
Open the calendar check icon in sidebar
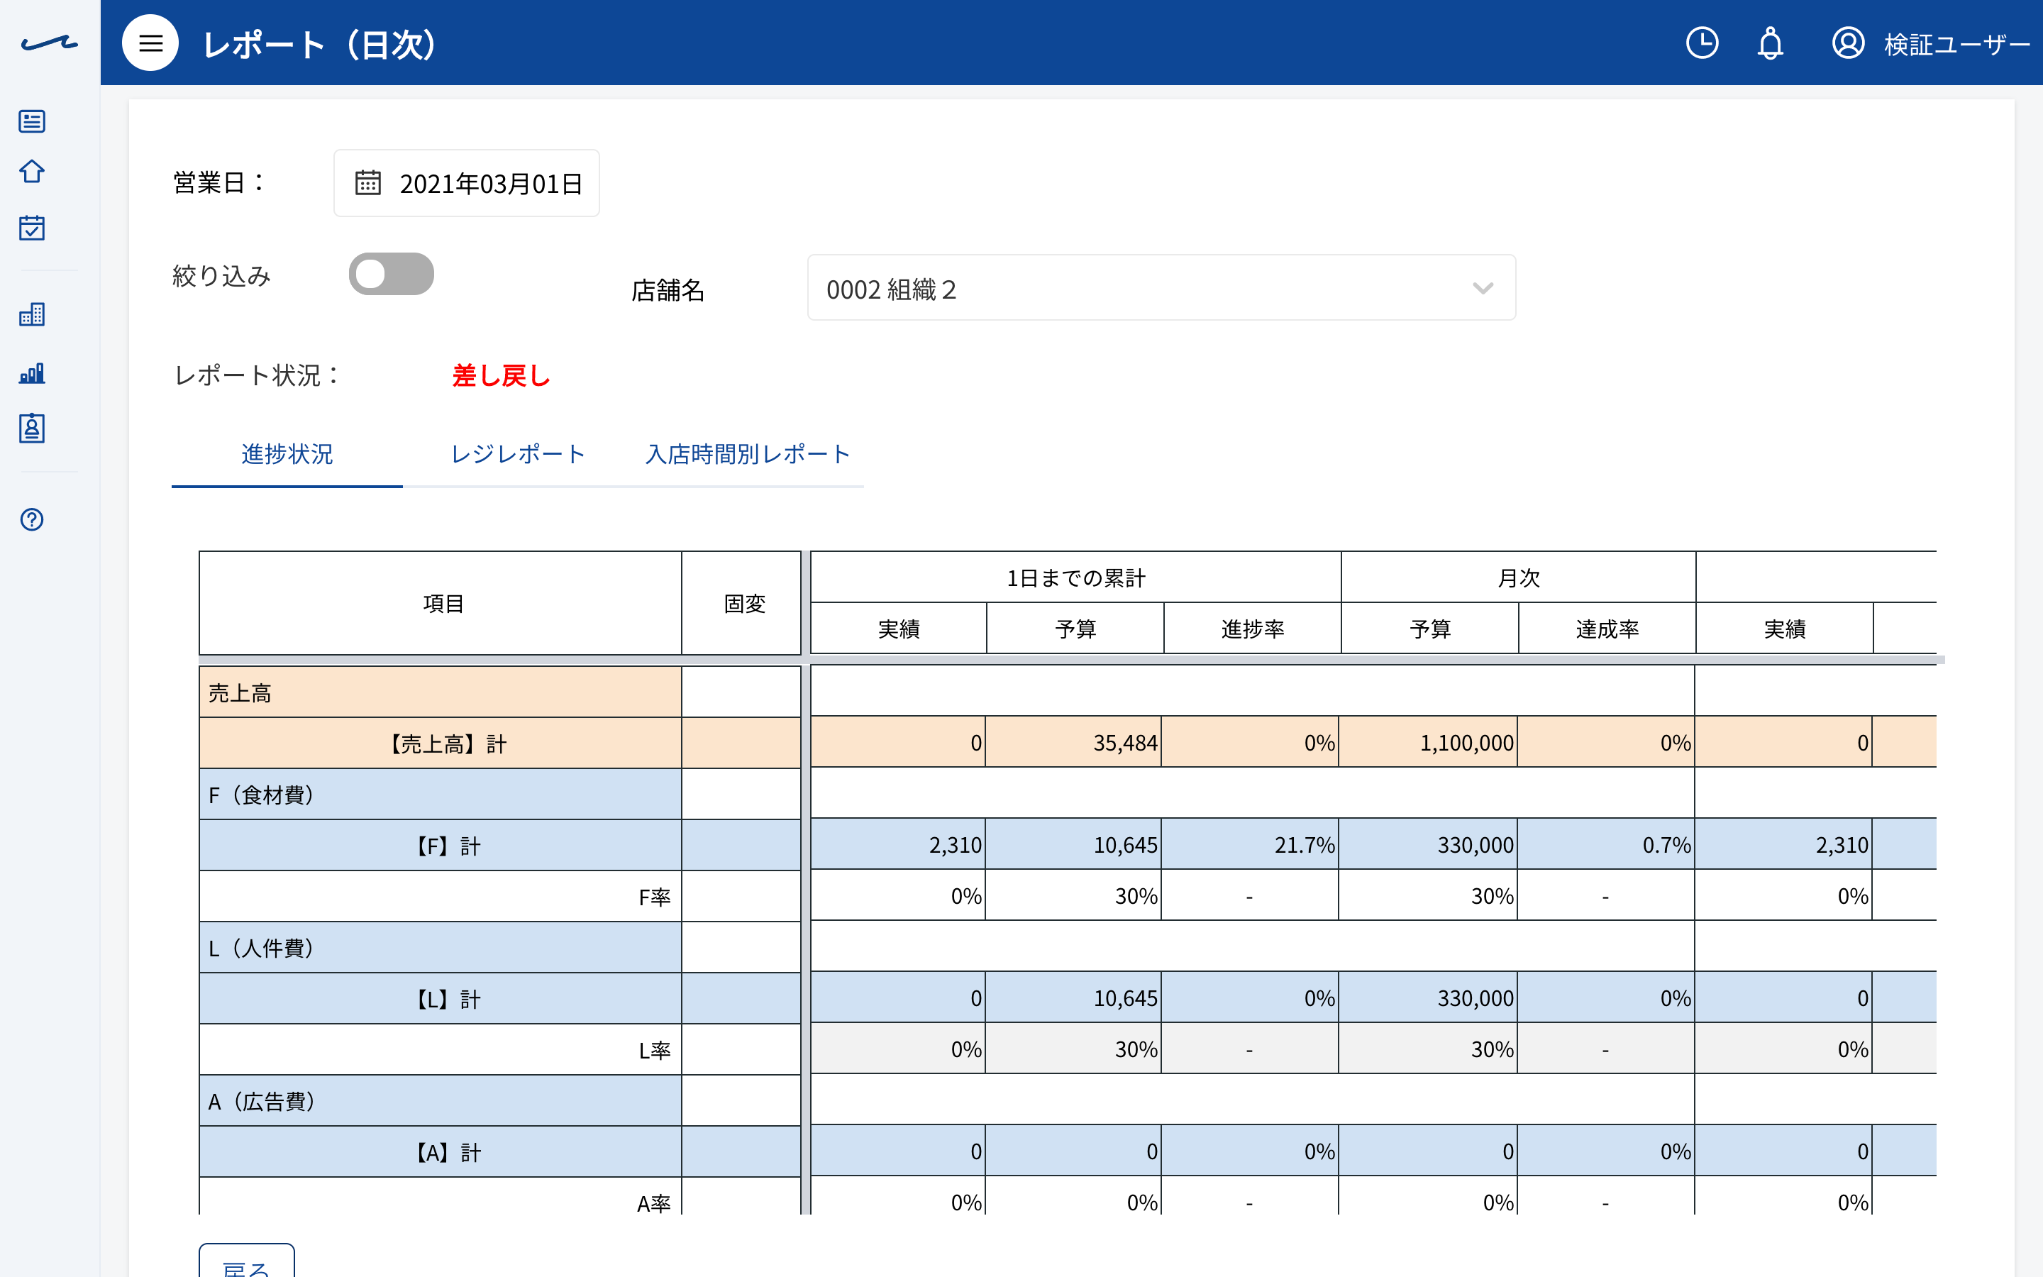point(32,227)
